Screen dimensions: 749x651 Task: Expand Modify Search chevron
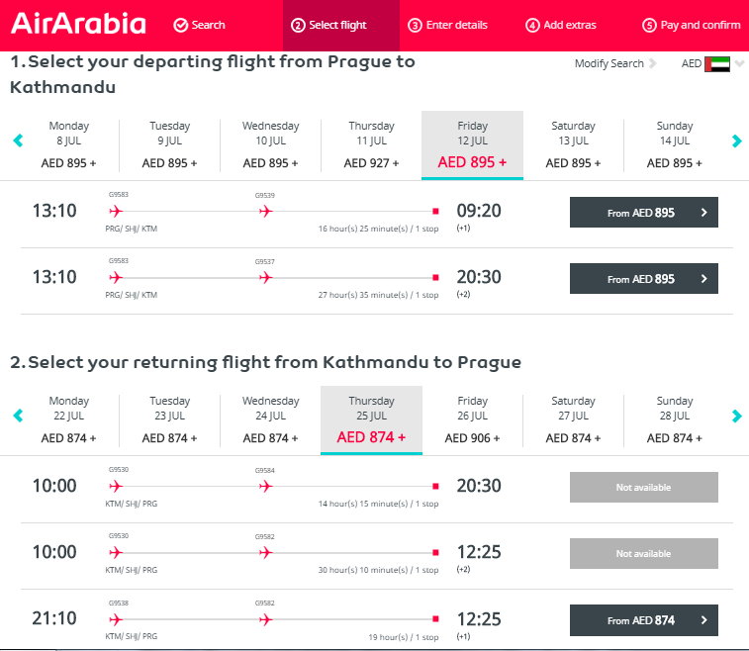coord(653,63)
